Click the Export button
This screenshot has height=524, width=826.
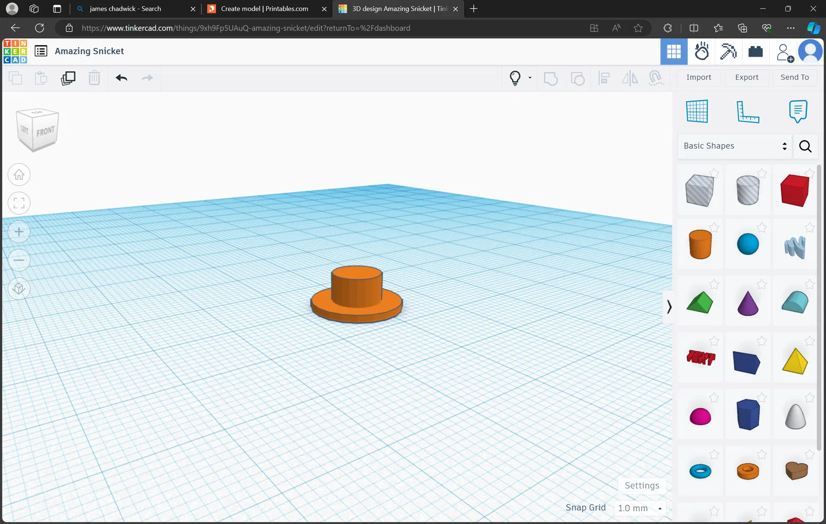tap(746, 77)
